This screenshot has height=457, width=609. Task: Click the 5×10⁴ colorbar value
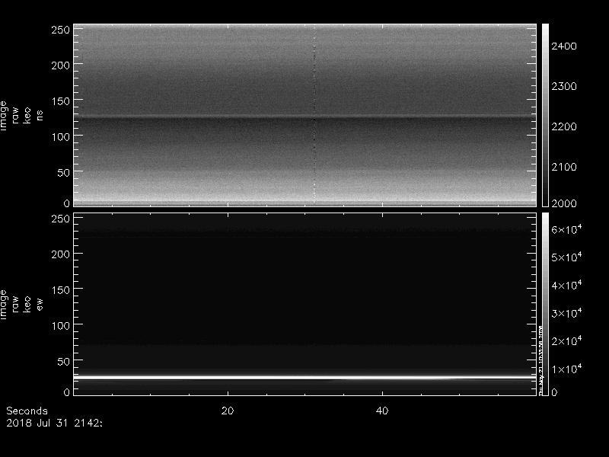click(566, 257)
